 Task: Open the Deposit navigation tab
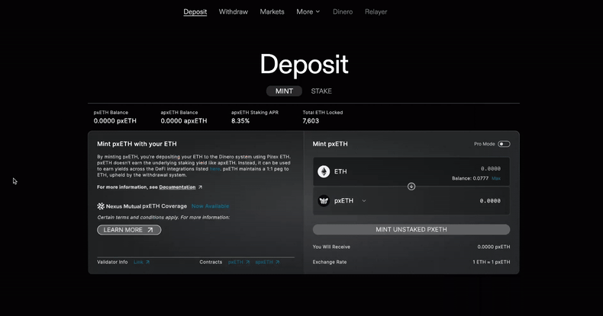pos(195,12)
